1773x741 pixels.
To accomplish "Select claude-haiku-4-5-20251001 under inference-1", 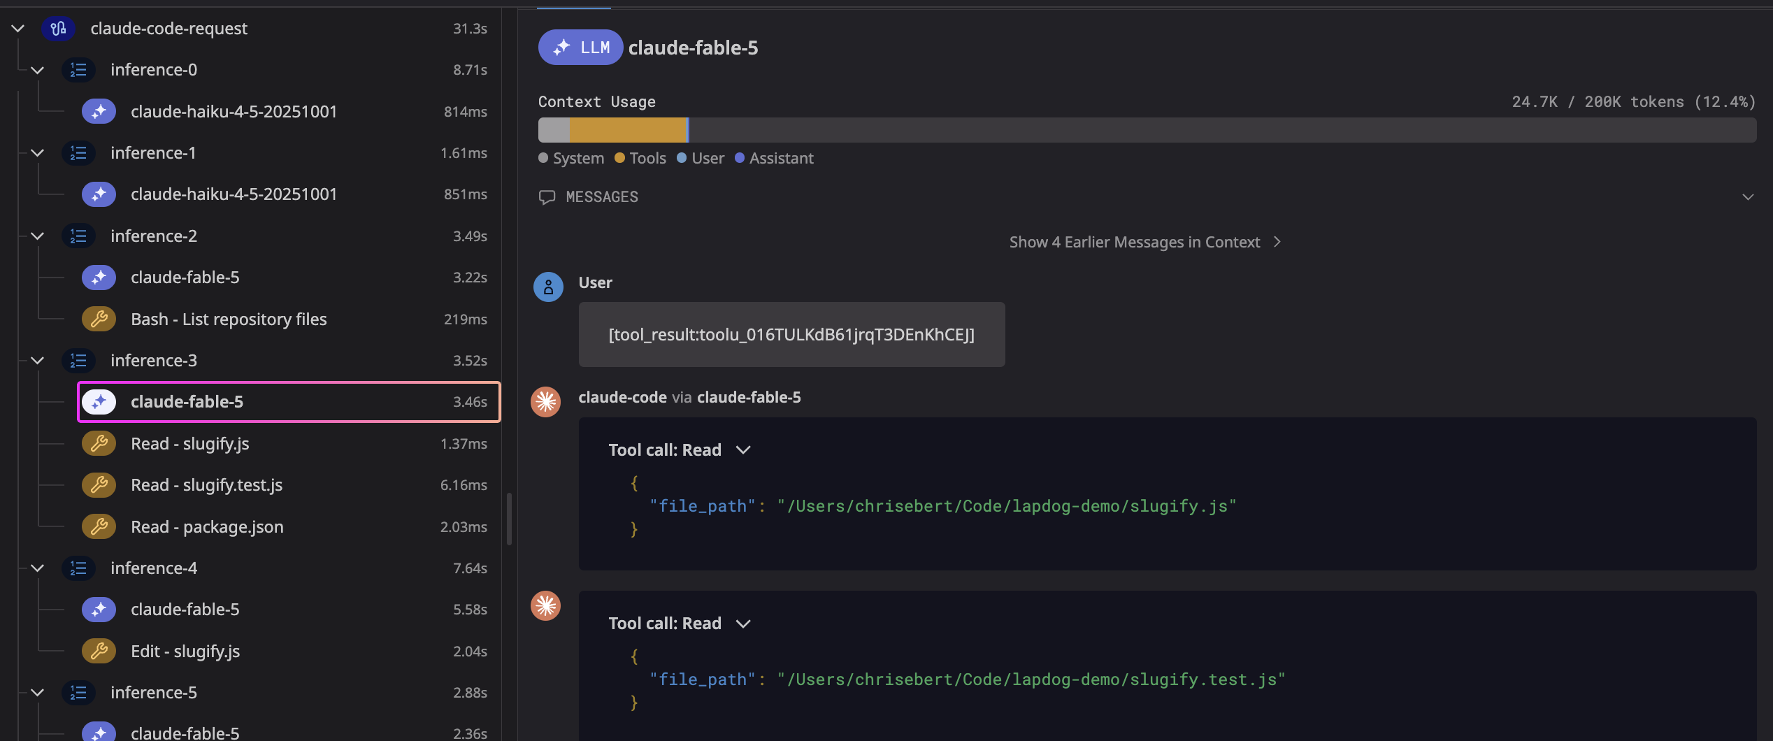I will pos(288,194).
